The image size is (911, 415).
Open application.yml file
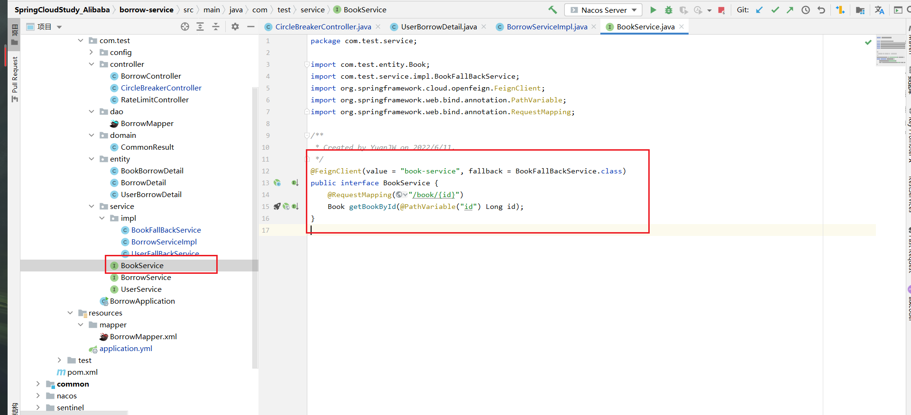coord(126,349)
